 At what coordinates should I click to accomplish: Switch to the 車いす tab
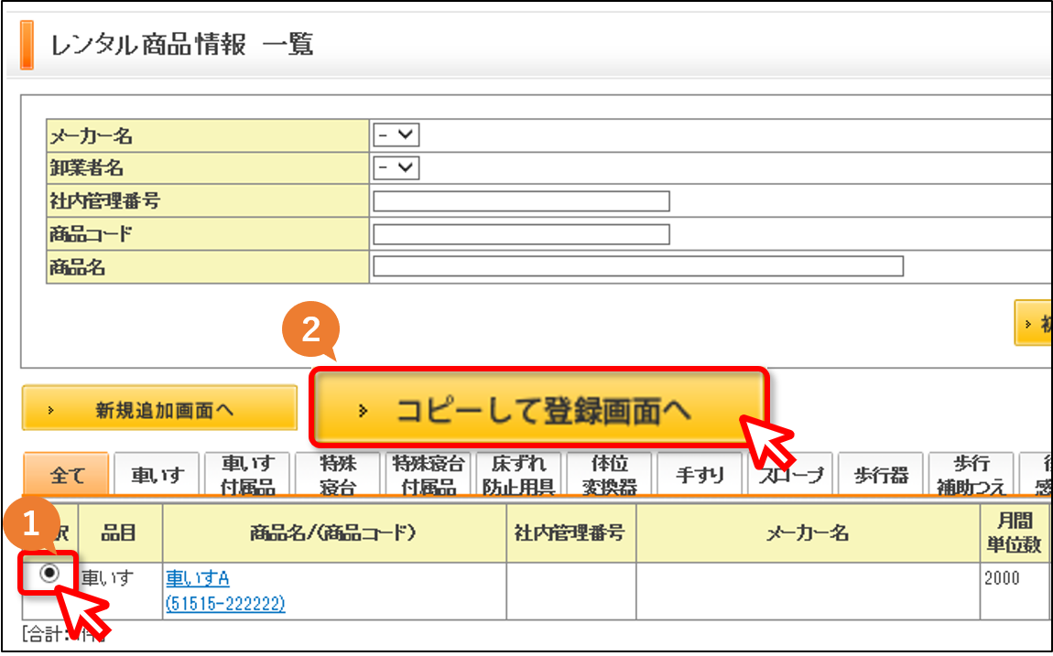(157, 475)
